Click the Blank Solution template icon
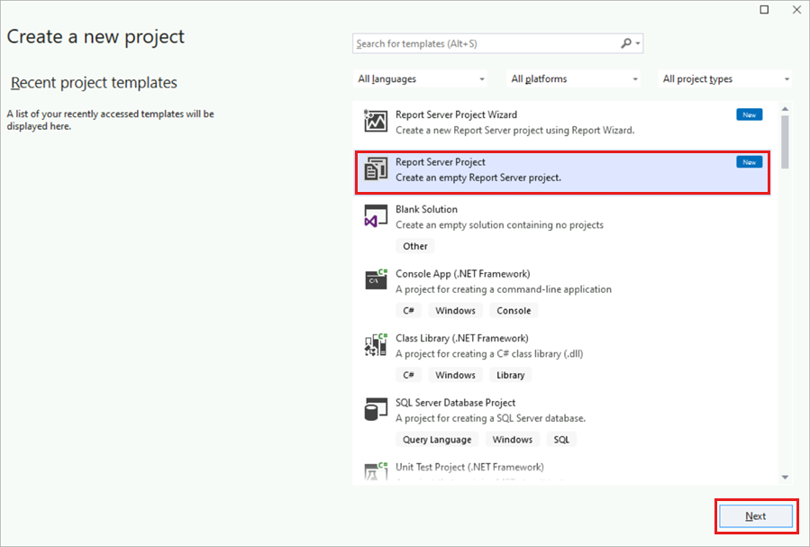 (x=378, y=215)
